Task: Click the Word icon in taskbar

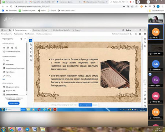Action: click(x=35, y=129)
